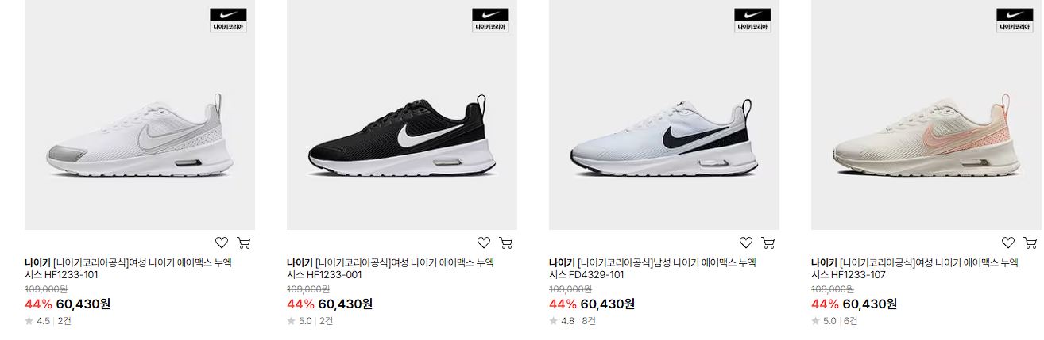Heart the black HF1233-001 shoe
The height and width of the screenshot is (340, 1044).
point(484,243)
